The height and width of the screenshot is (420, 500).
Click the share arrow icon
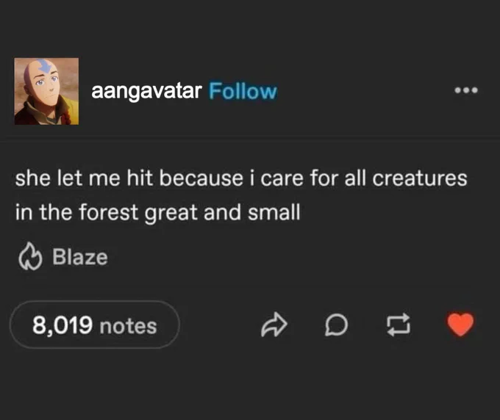coord(274,325)
